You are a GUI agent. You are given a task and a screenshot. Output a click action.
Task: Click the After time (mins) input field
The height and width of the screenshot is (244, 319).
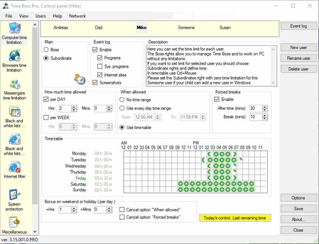256,108
